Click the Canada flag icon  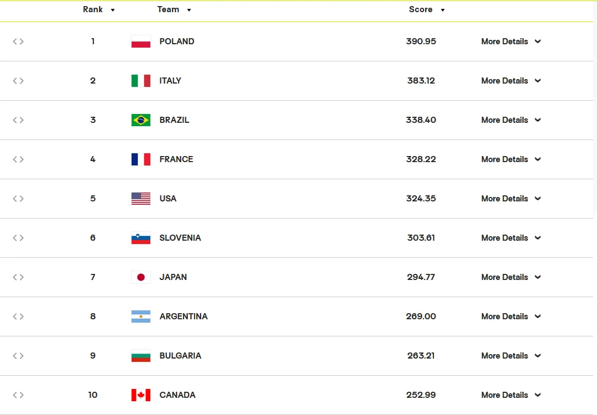pos(141,395)
